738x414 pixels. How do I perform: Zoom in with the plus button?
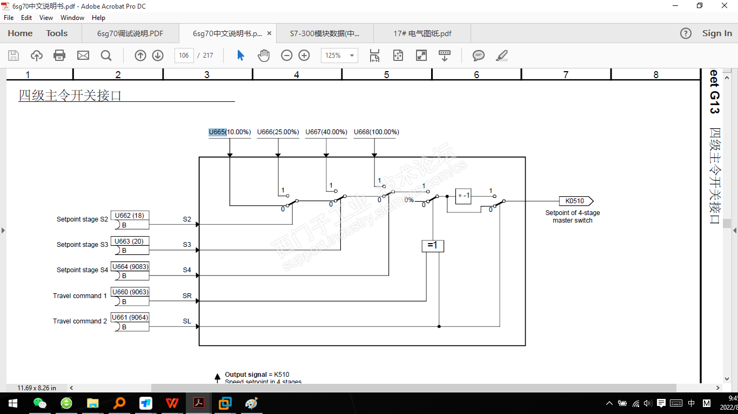304,56
